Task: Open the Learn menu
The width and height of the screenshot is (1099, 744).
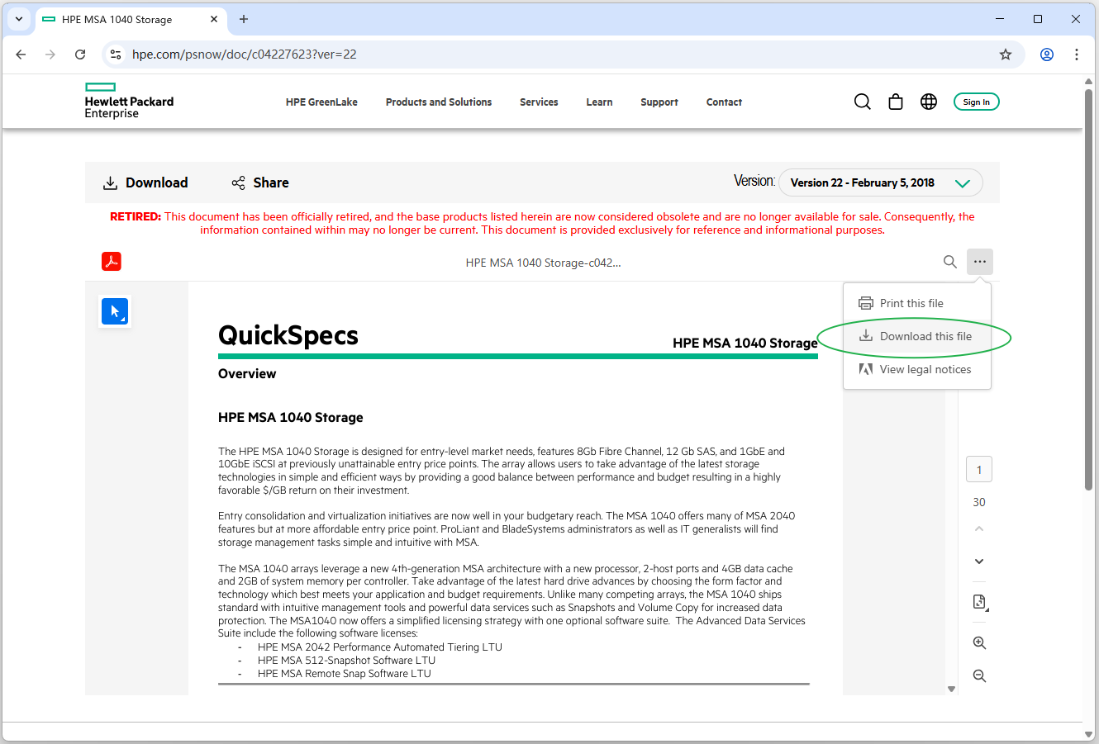Action: (x=599, y=102)
